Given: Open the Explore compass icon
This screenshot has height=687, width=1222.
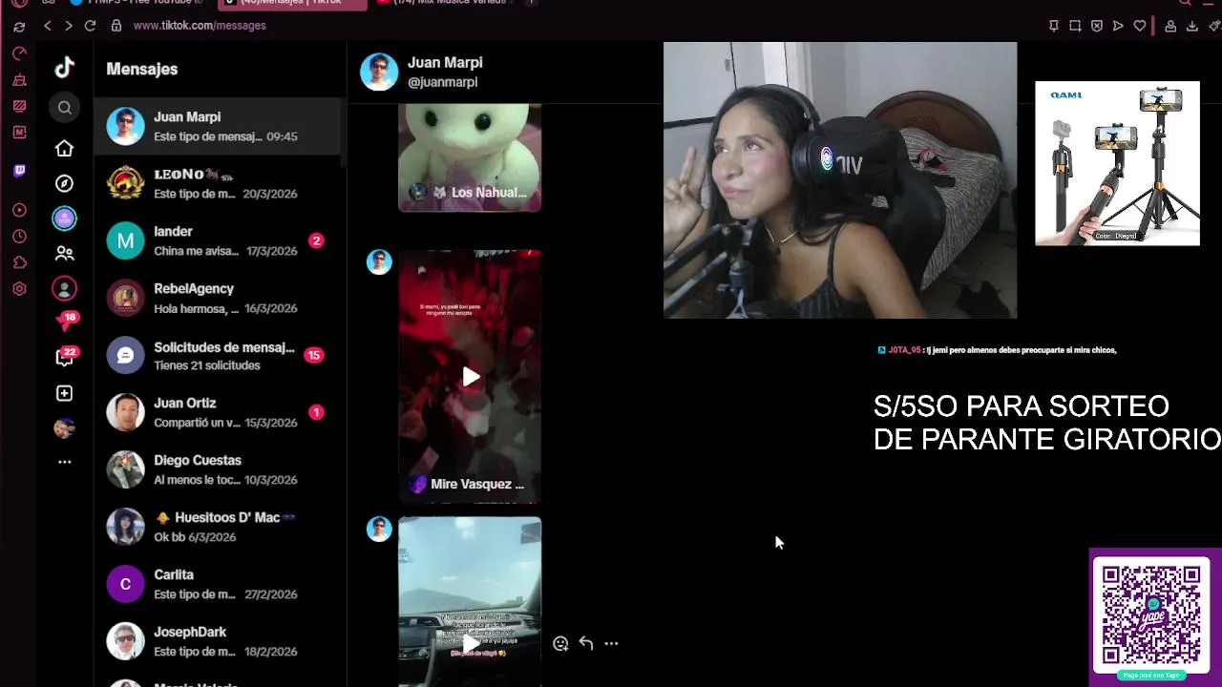Looking at the screenshot, I should click(64, 183).
